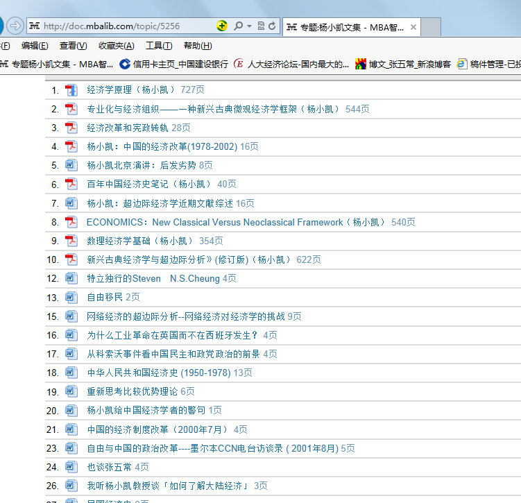Click PDF icon beside 经济改革和宪政转轨
521x503 pixels.
71,128
